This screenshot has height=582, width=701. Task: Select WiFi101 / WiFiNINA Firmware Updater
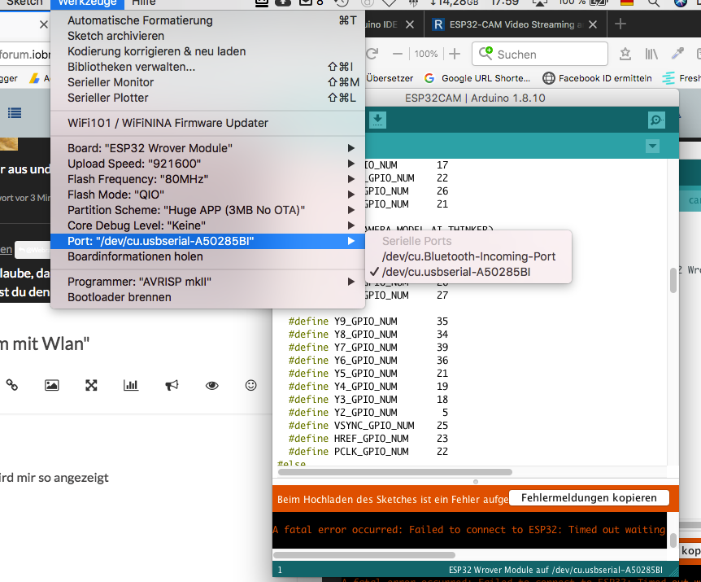[x=207, y=123]
